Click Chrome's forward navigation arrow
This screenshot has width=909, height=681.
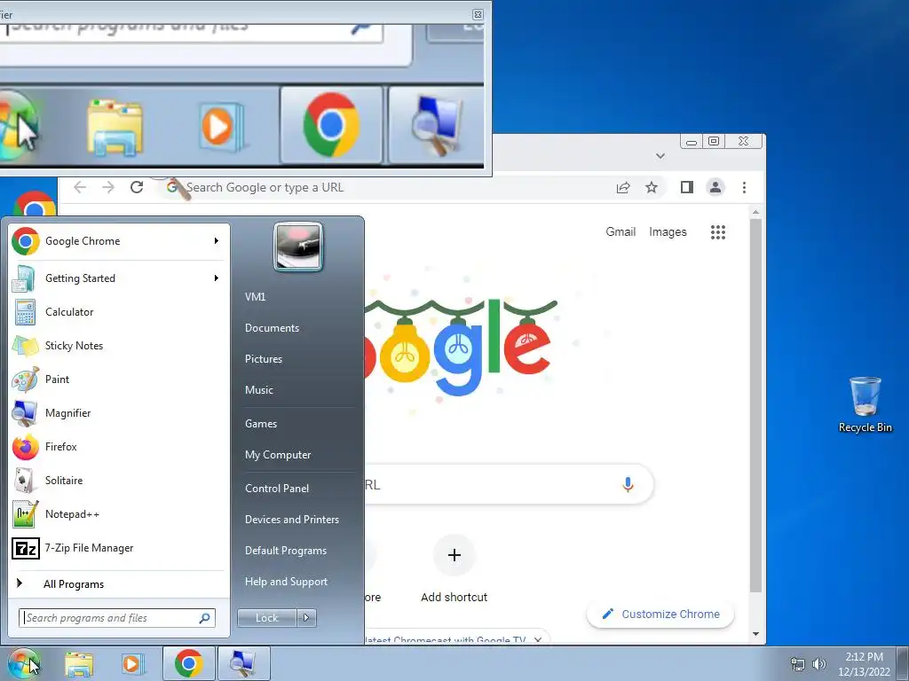pos(108,187)
